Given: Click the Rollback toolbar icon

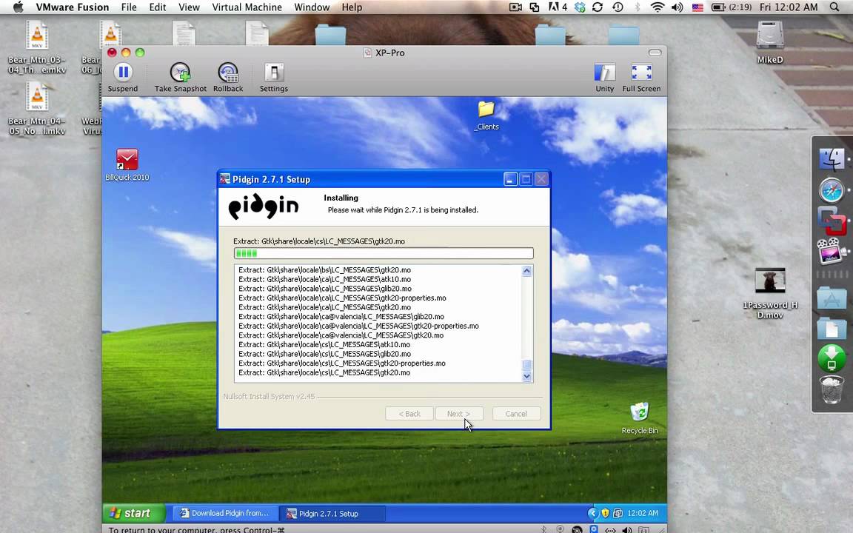Looking at the screenshot, I should point(228,77).
